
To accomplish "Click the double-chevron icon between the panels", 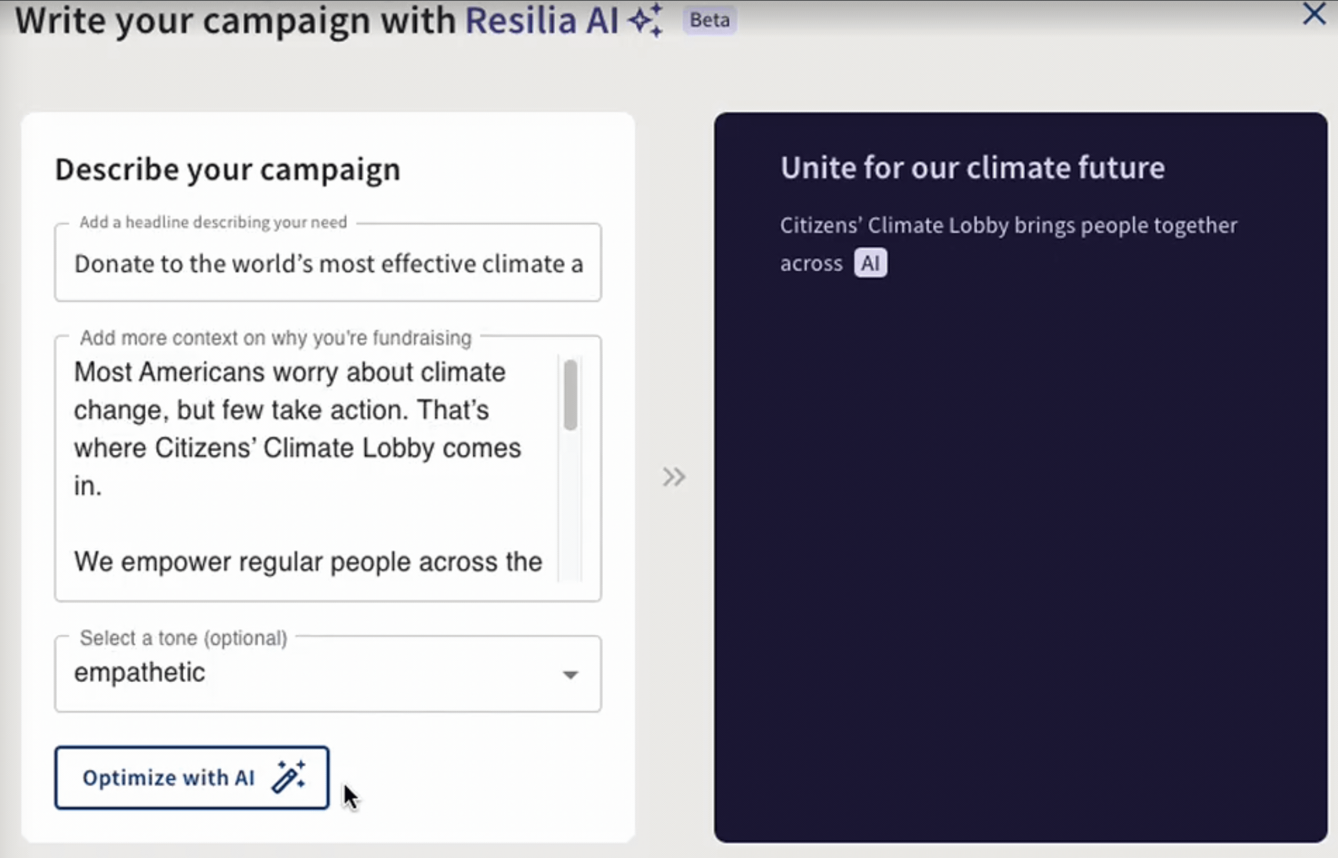I will click(674, 477).
